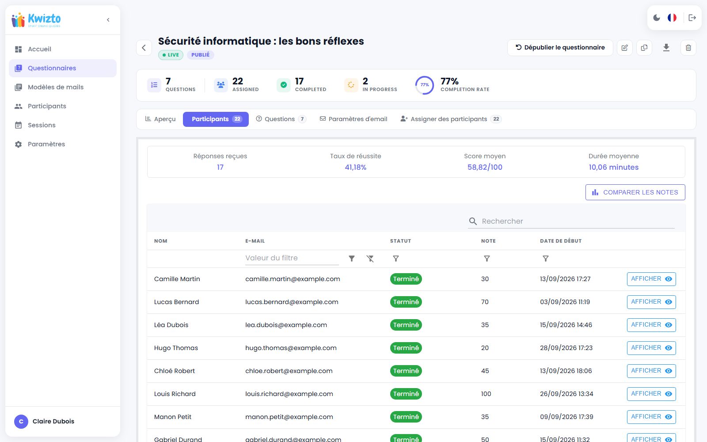The height and width of the screenshot is (442, 707).
Task: Toggle dark mode moon icon
Action: pyautogui.click(x=657, y=18)
